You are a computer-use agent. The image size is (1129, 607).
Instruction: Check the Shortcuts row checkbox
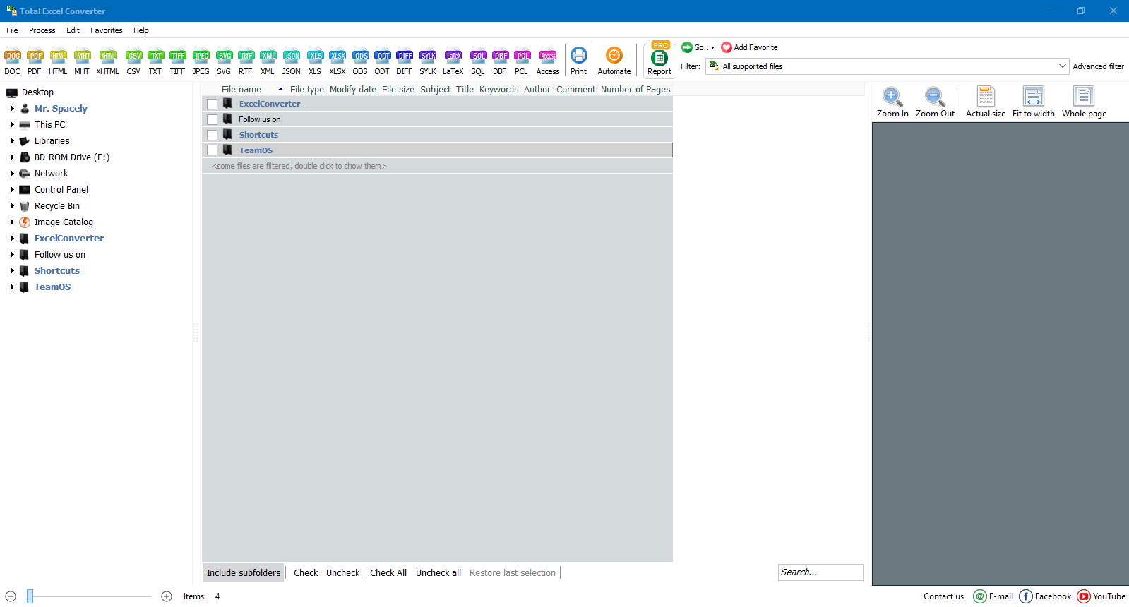point(212,135)
